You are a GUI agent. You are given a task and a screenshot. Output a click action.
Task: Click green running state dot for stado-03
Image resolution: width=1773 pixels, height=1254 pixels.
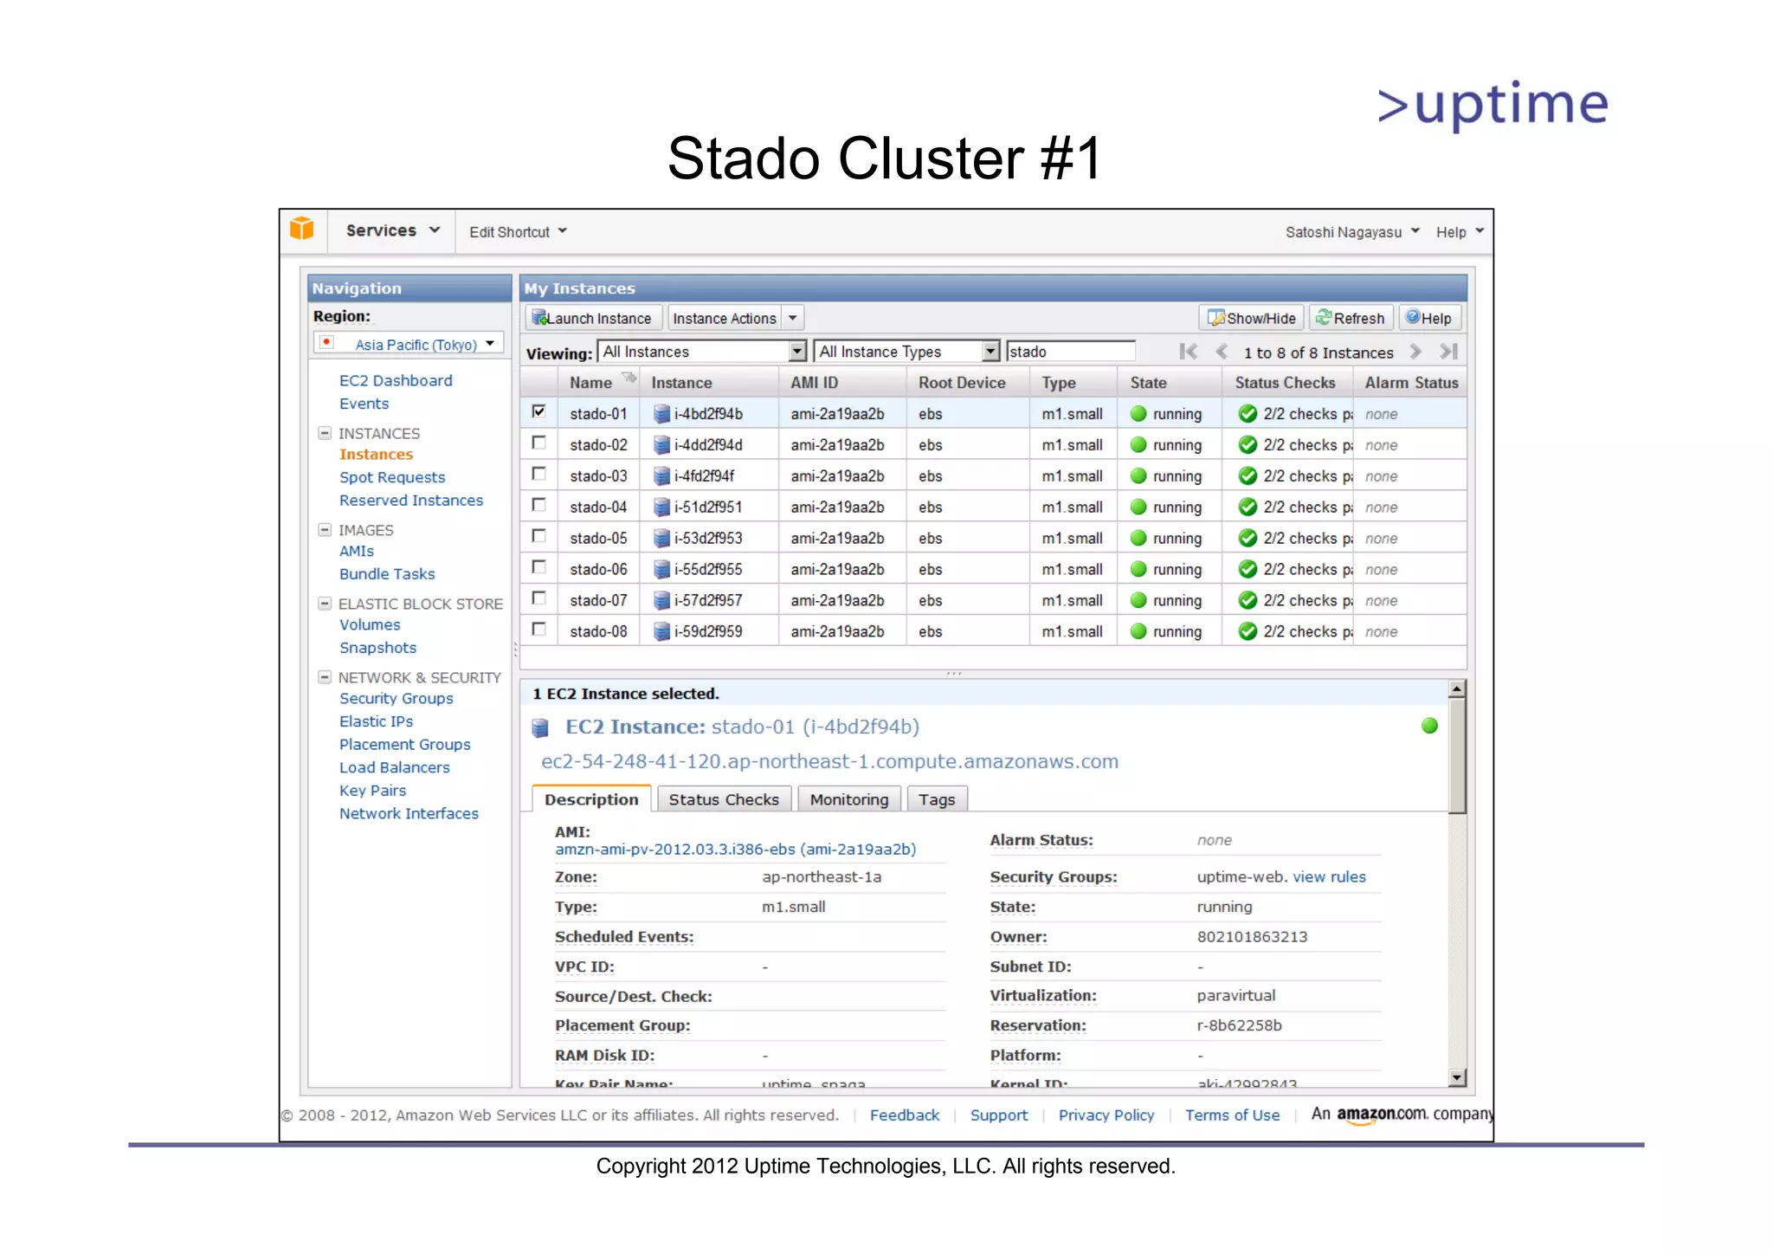coord(1138,476)
